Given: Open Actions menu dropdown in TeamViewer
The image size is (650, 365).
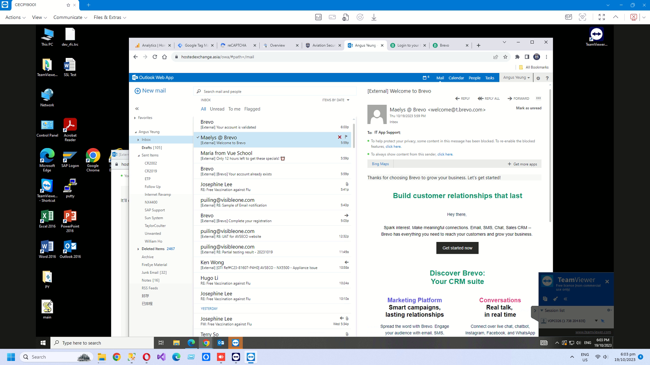Looking at the screenshot, I should (15, 17).
